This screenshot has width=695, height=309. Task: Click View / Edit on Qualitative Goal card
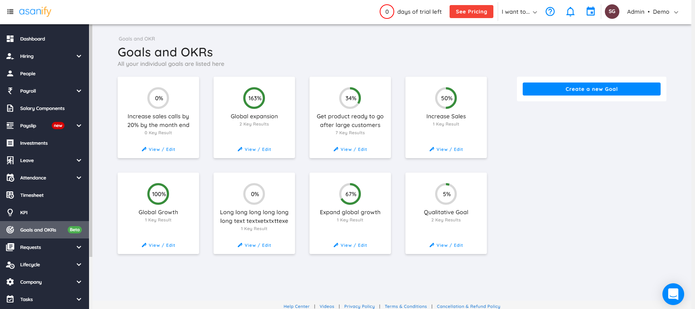446,245
